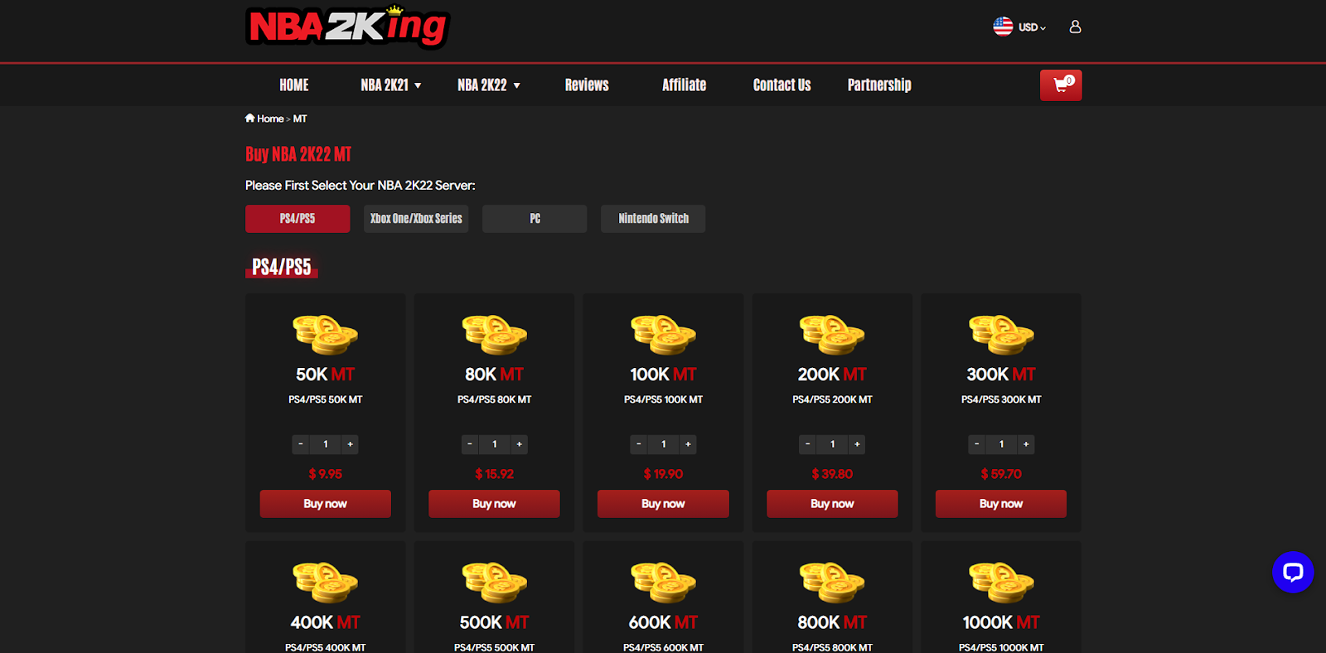Increase quantity for 200K MT

(857, 444)
